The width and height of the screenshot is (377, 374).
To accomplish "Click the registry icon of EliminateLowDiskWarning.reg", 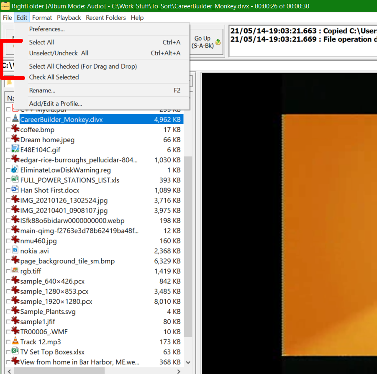I will point(15,169).
